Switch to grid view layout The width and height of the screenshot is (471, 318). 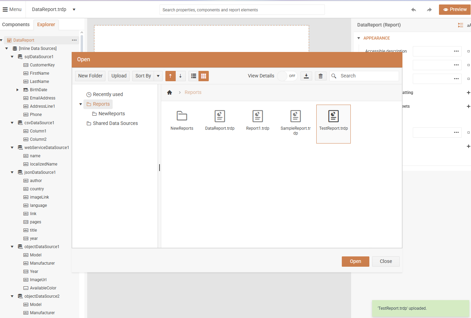[204, 76]
